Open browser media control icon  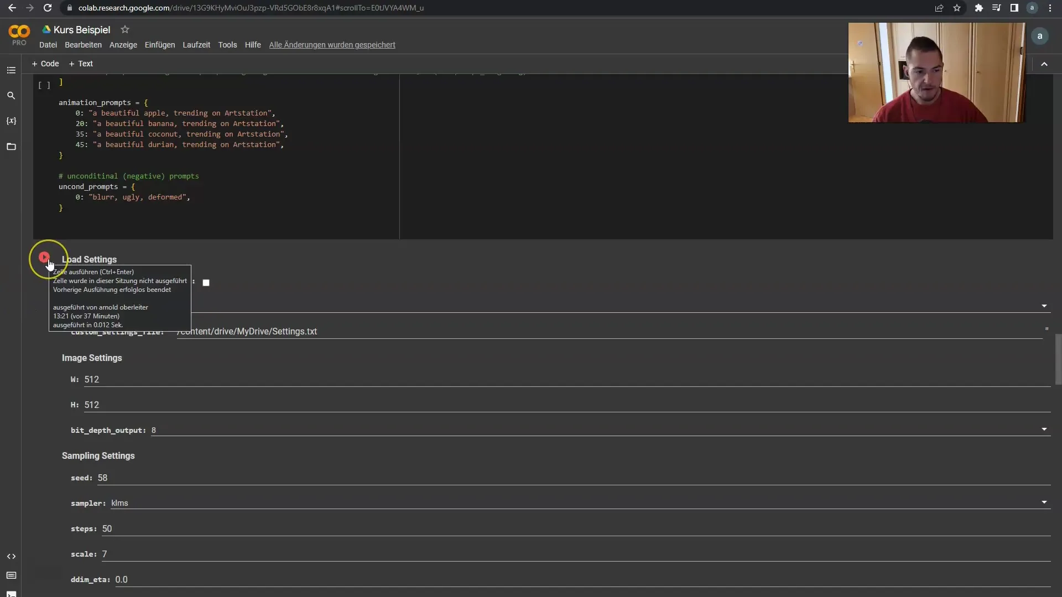pos(997,8)
